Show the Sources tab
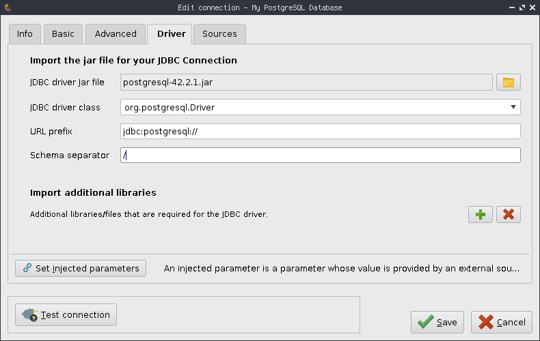This screenshot has height=341, width=540. (219, 34)
